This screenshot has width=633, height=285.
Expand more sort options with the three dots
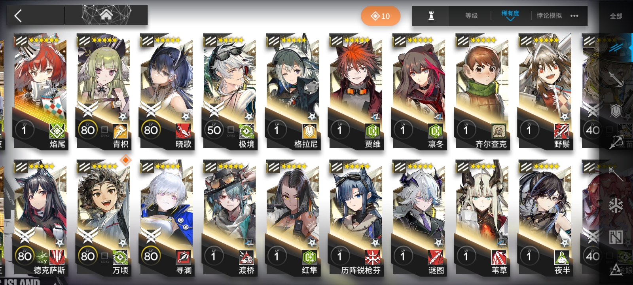(574, 16)
